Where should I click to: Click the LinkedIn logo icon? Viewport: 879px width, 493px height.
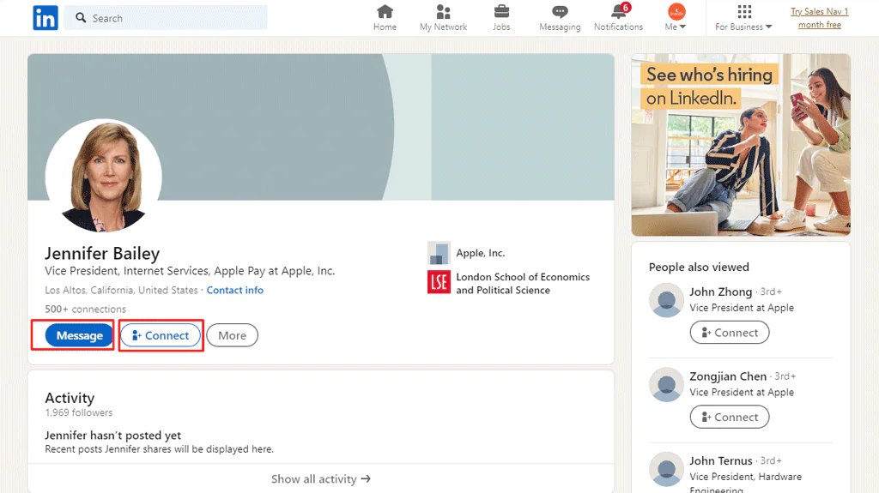(x=45, y=18)
